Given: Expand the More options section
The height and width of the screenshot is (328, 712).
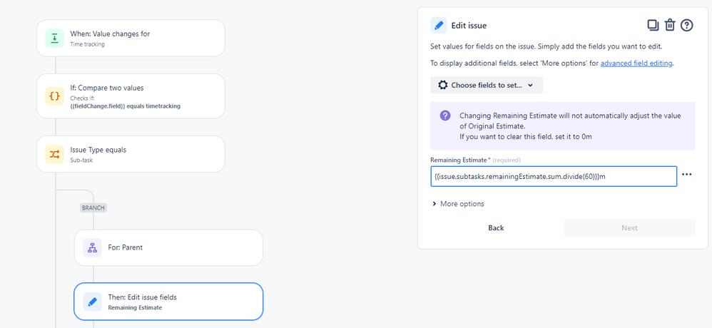Looking at the screenshot, I should click(458, 204).
